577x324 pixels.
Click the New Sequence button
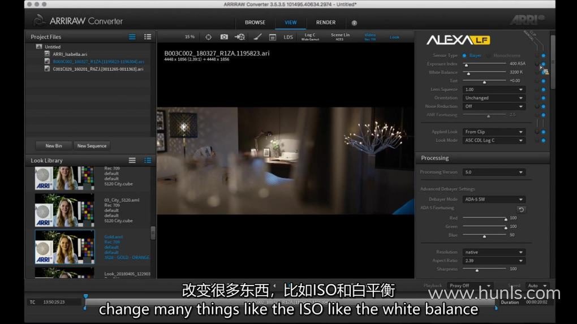pos(92,146)
